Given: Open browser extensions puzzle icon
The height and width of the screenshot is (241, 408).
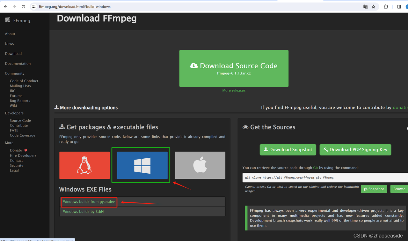Looking at the screenshot, I should point(386,7).
